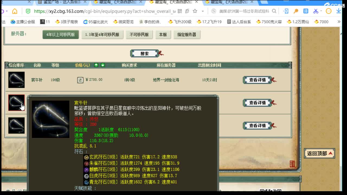This screenshot has height=195, width=347.
Task: Bookmark page with the star icon
Action: [195, 11]
